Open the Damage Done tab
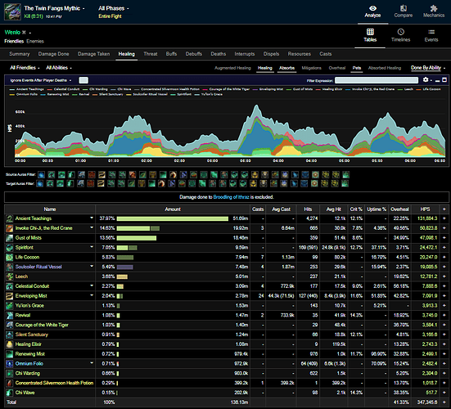 tap(53, 54)
